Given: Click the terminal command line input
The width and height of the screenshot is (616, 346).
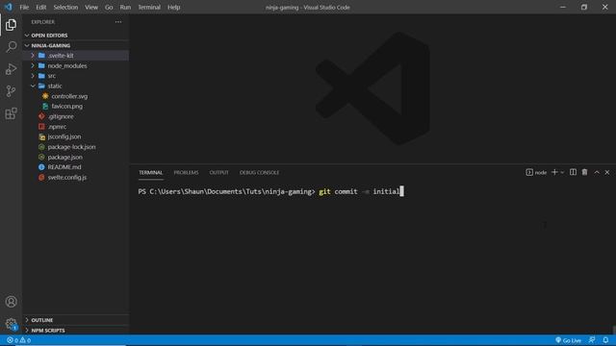Looking at the screenshot, I should 270,191.
